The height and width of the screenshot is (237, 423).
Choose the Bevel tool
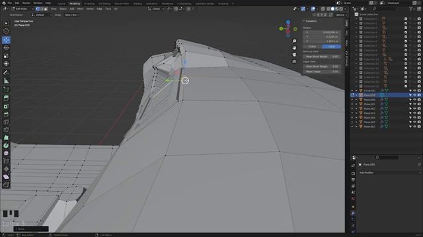coord(6,114)
